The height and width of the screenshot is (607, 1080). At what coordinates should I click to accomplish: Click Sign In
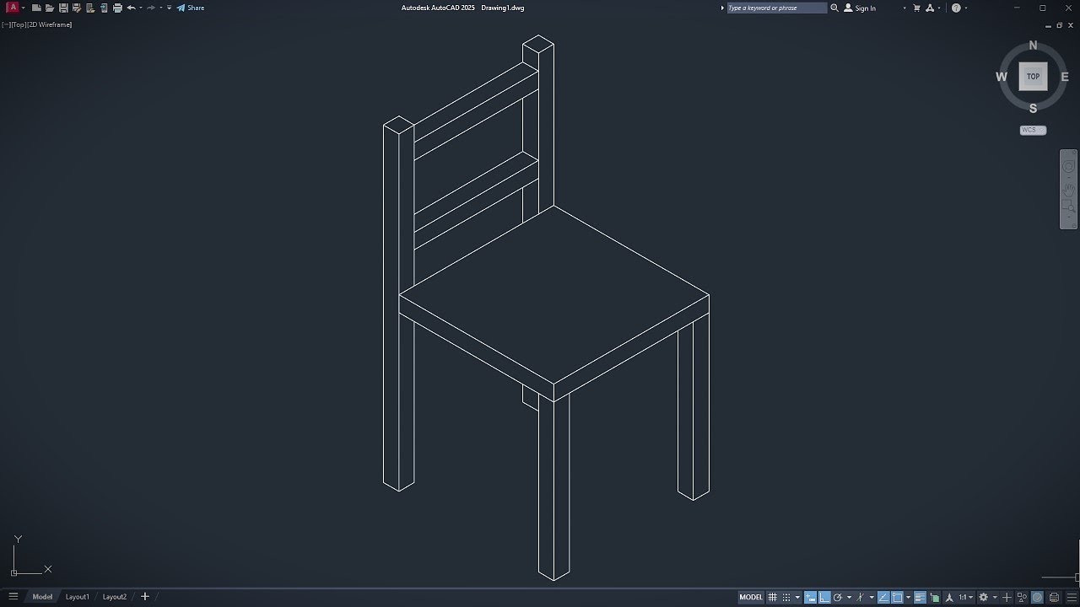point(860,8)
